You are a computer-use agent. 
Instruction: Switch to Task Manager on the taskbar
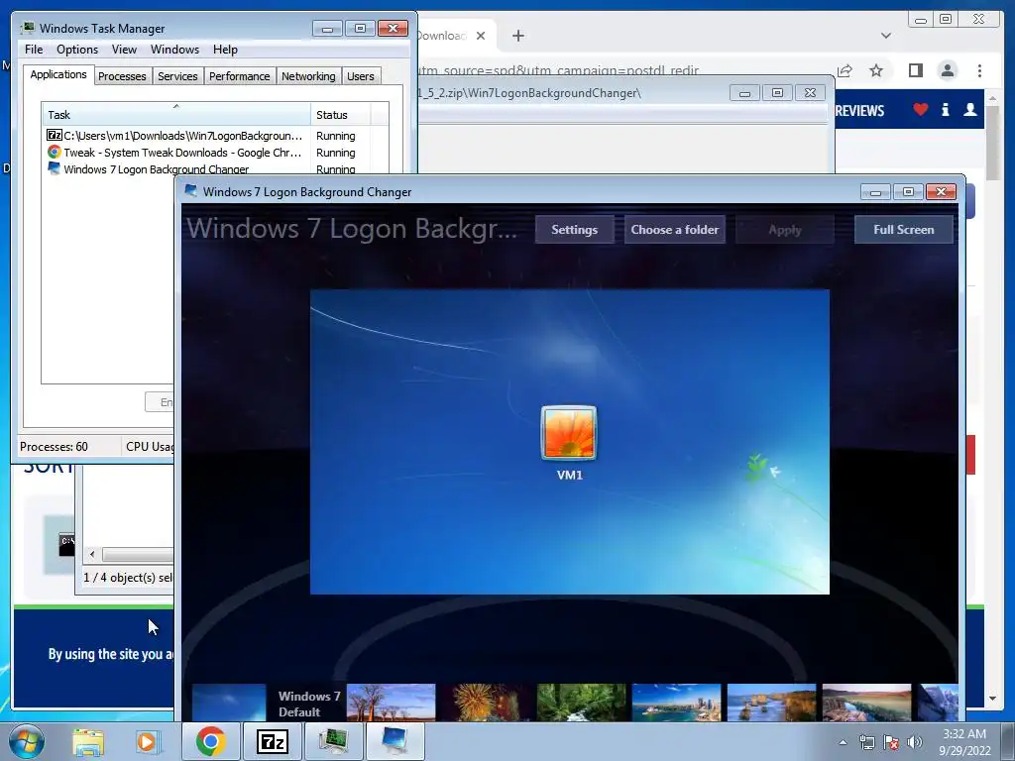(x=333, y=741)
